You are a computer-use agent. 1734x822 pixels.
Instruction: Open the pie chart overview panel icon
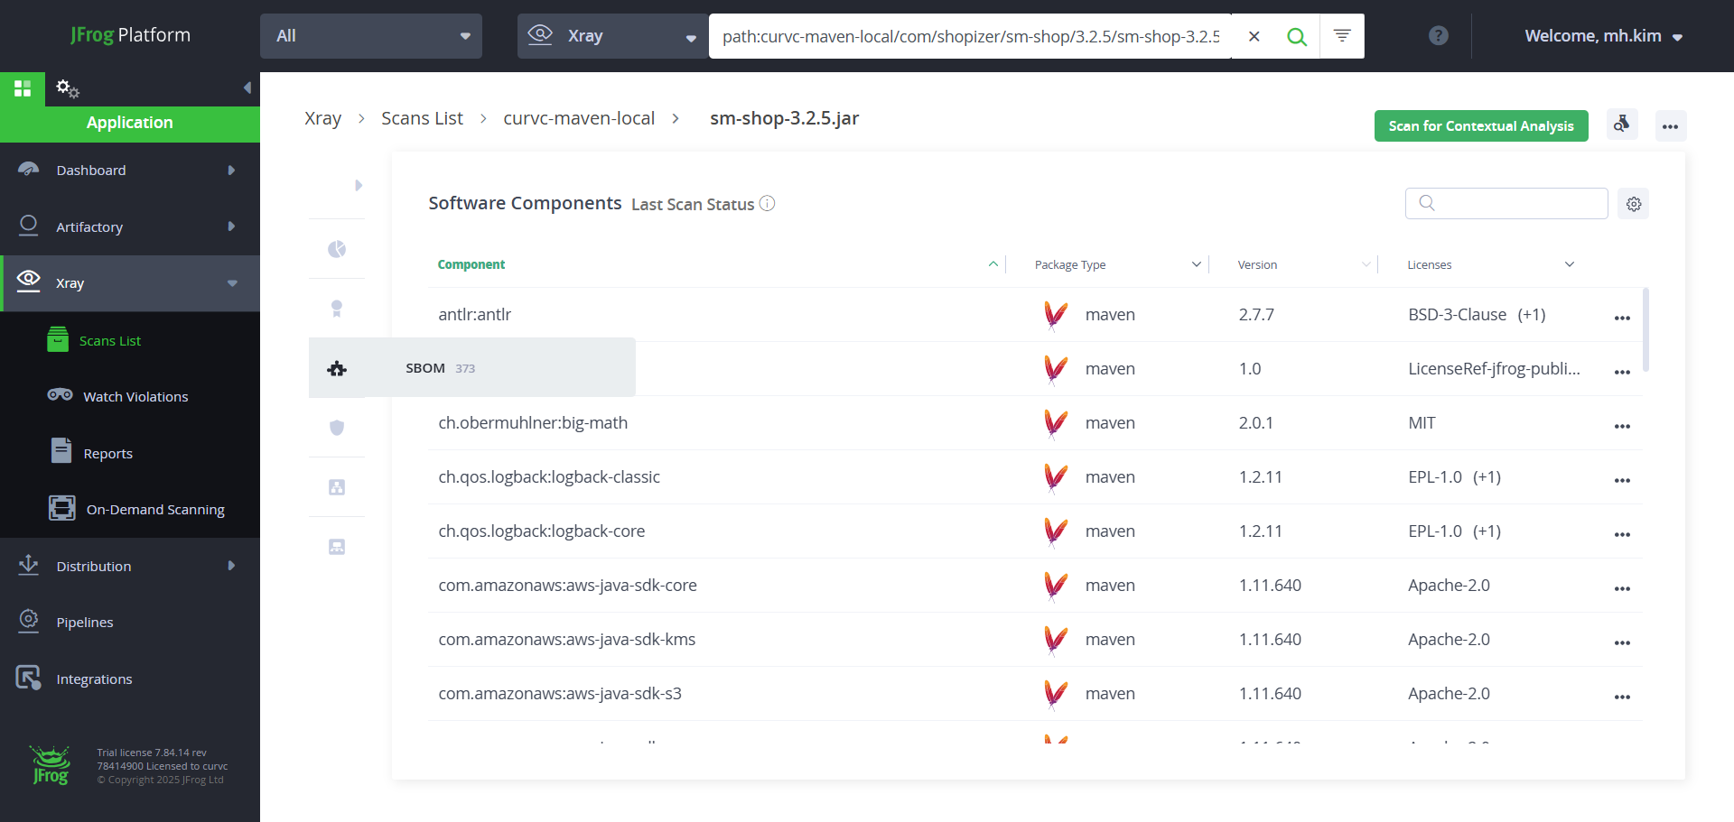tap(337, 249)
